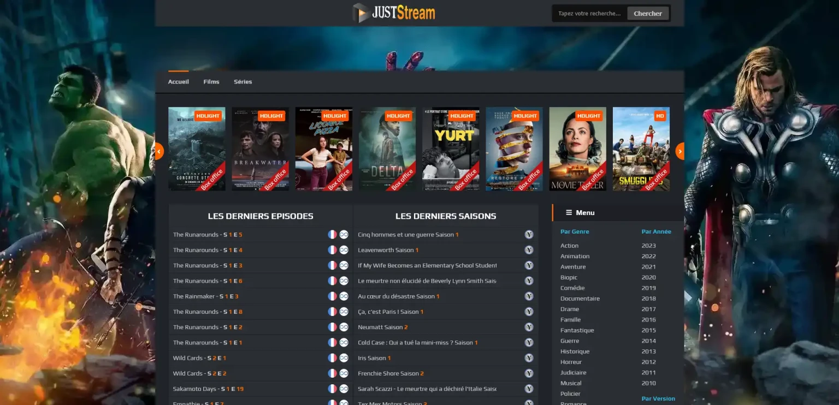Open the Concrete Utopia poster

tap(197, 149)
